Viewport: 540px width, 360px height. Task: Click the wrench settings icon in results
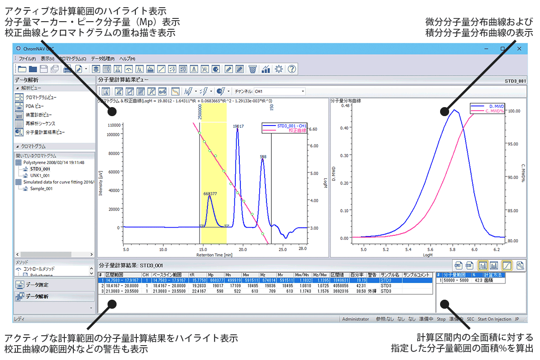click(x=519, y=266)
